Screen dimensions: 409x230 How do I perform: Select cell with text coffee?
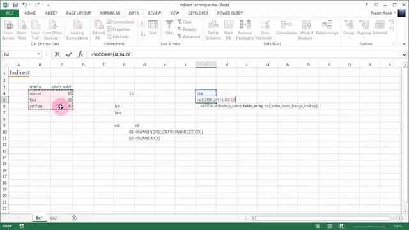tap(40, 106)
